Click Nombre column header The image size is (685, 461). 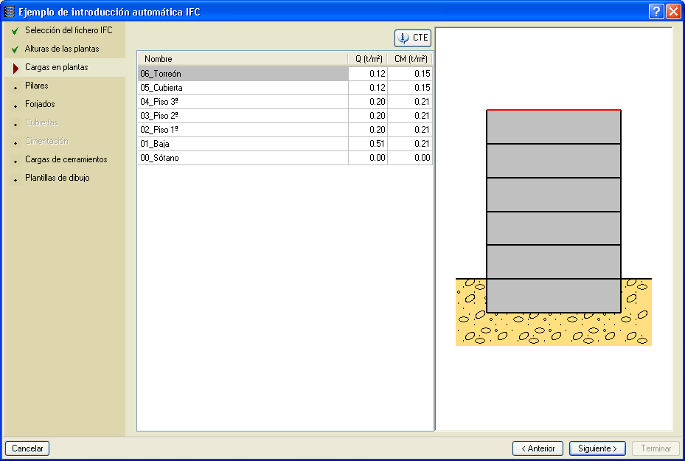(x=243, y=59)
